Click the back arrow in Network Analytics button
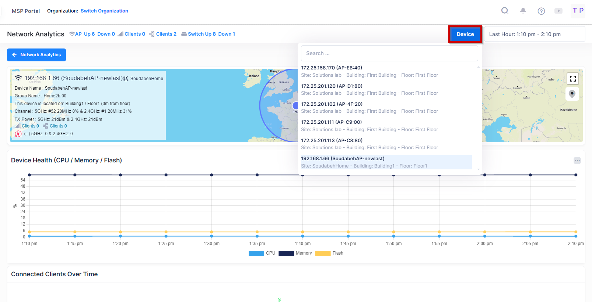592x302 pixels. 14,55
